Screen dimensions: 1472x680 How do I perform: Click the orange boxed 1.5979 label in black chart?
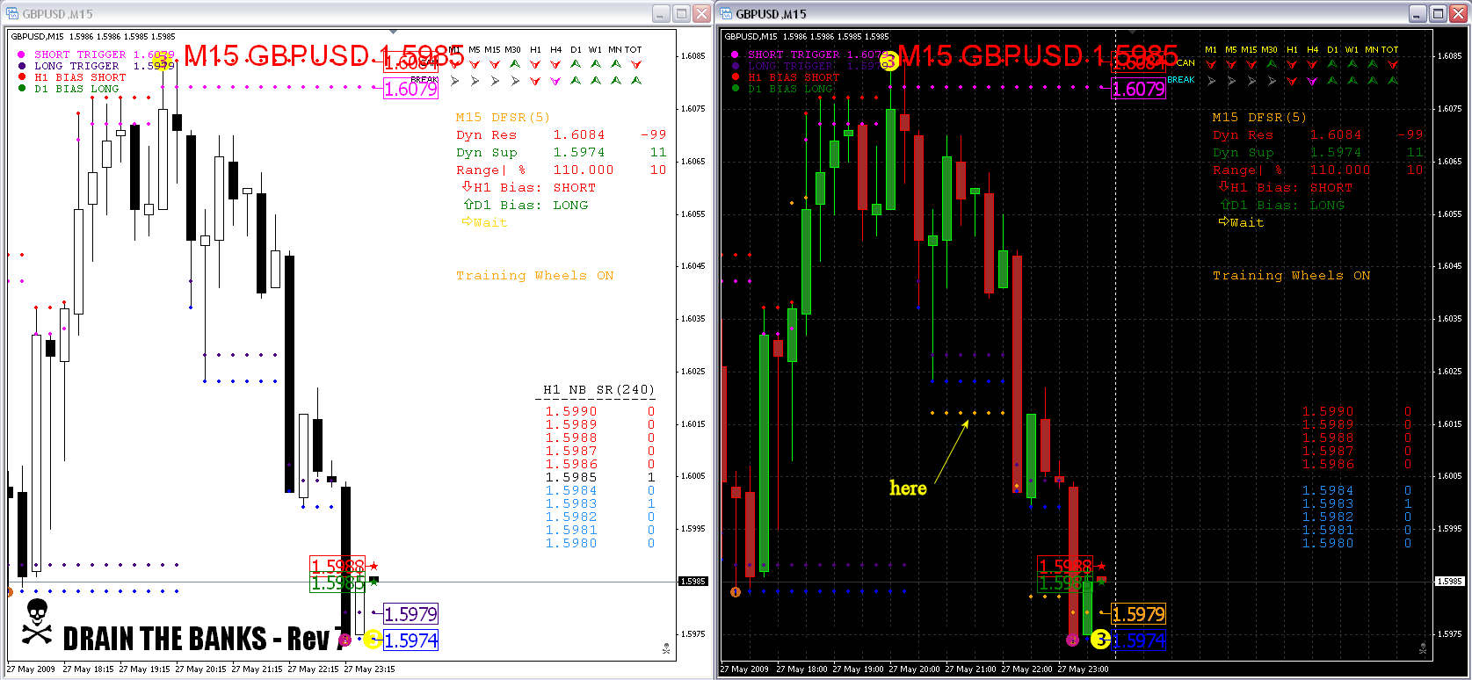point(1139,614)
